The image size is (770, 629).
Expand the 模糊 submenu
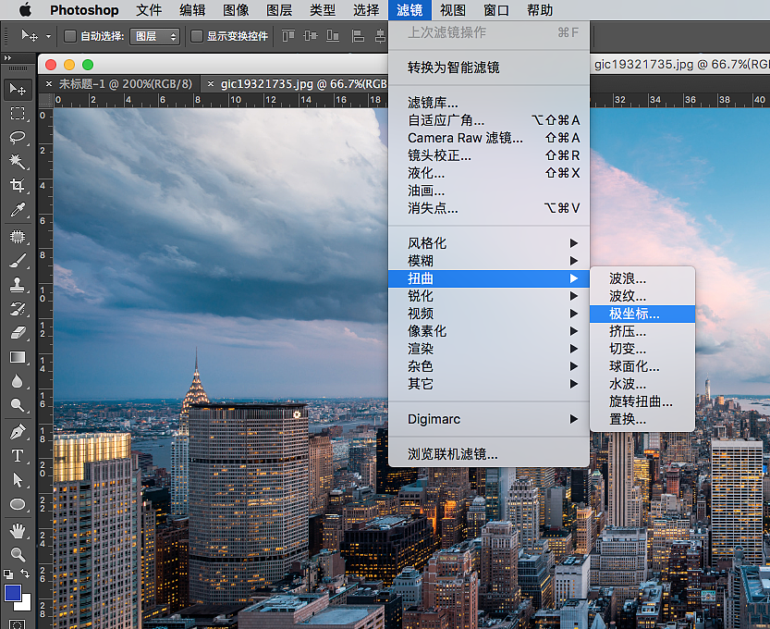click(489, 261)
